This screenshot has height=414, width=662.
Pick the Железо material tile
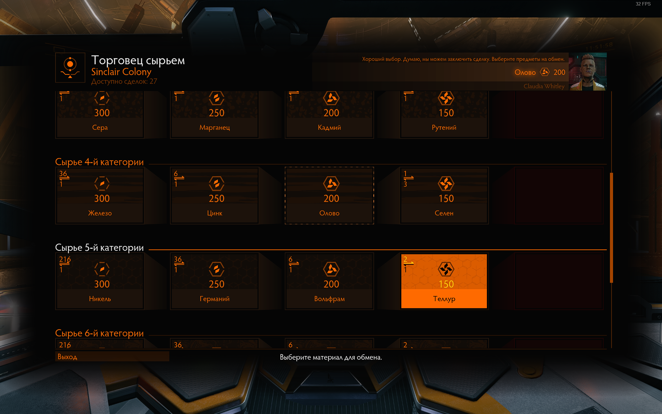point(100,196)
